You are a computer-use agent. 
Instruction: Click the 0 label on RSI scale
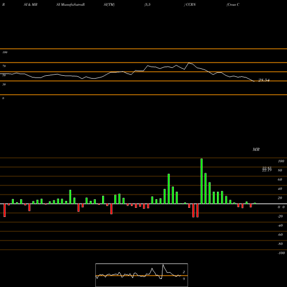[x=3, y=98]
